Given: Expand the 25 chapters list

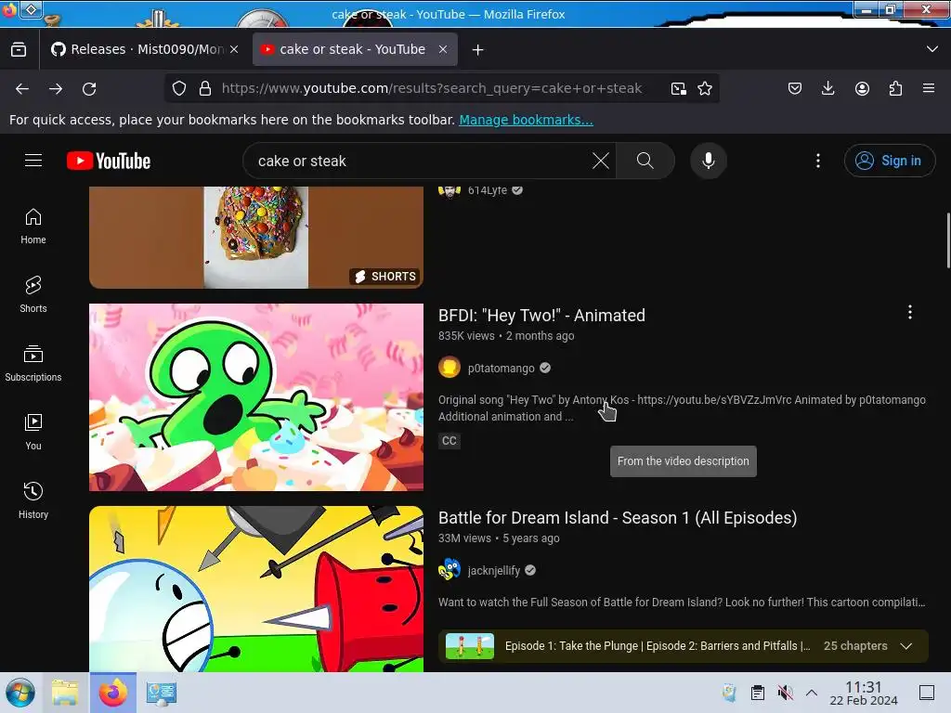Looking at the screenshot, I should [906, 646].
